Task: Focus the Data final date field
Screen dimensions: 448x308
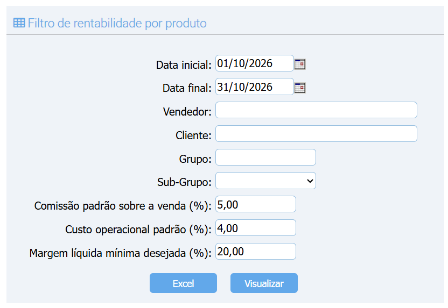Action: 254,87
